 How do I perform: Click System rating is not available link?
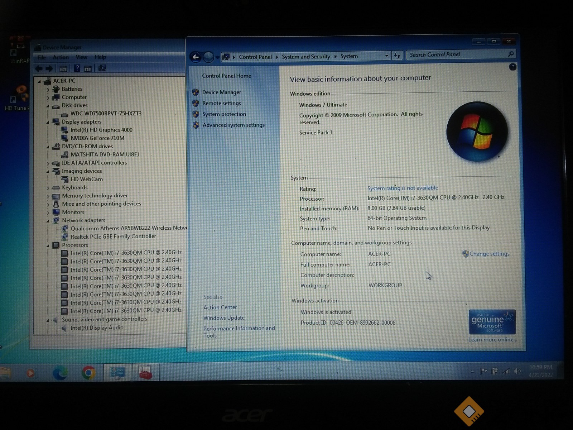coord(403,188)
